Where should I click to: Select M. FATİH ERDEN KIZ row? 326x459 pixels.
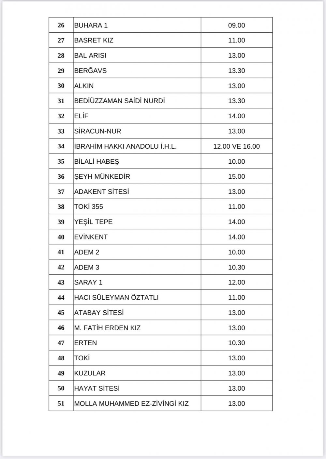[161, 328]
